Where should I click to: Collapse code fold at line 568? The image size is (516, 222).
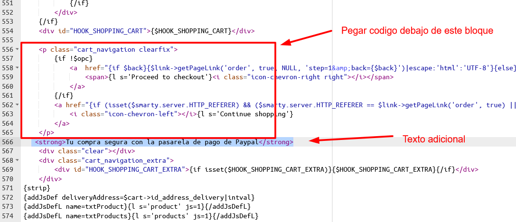click(17, 160)
